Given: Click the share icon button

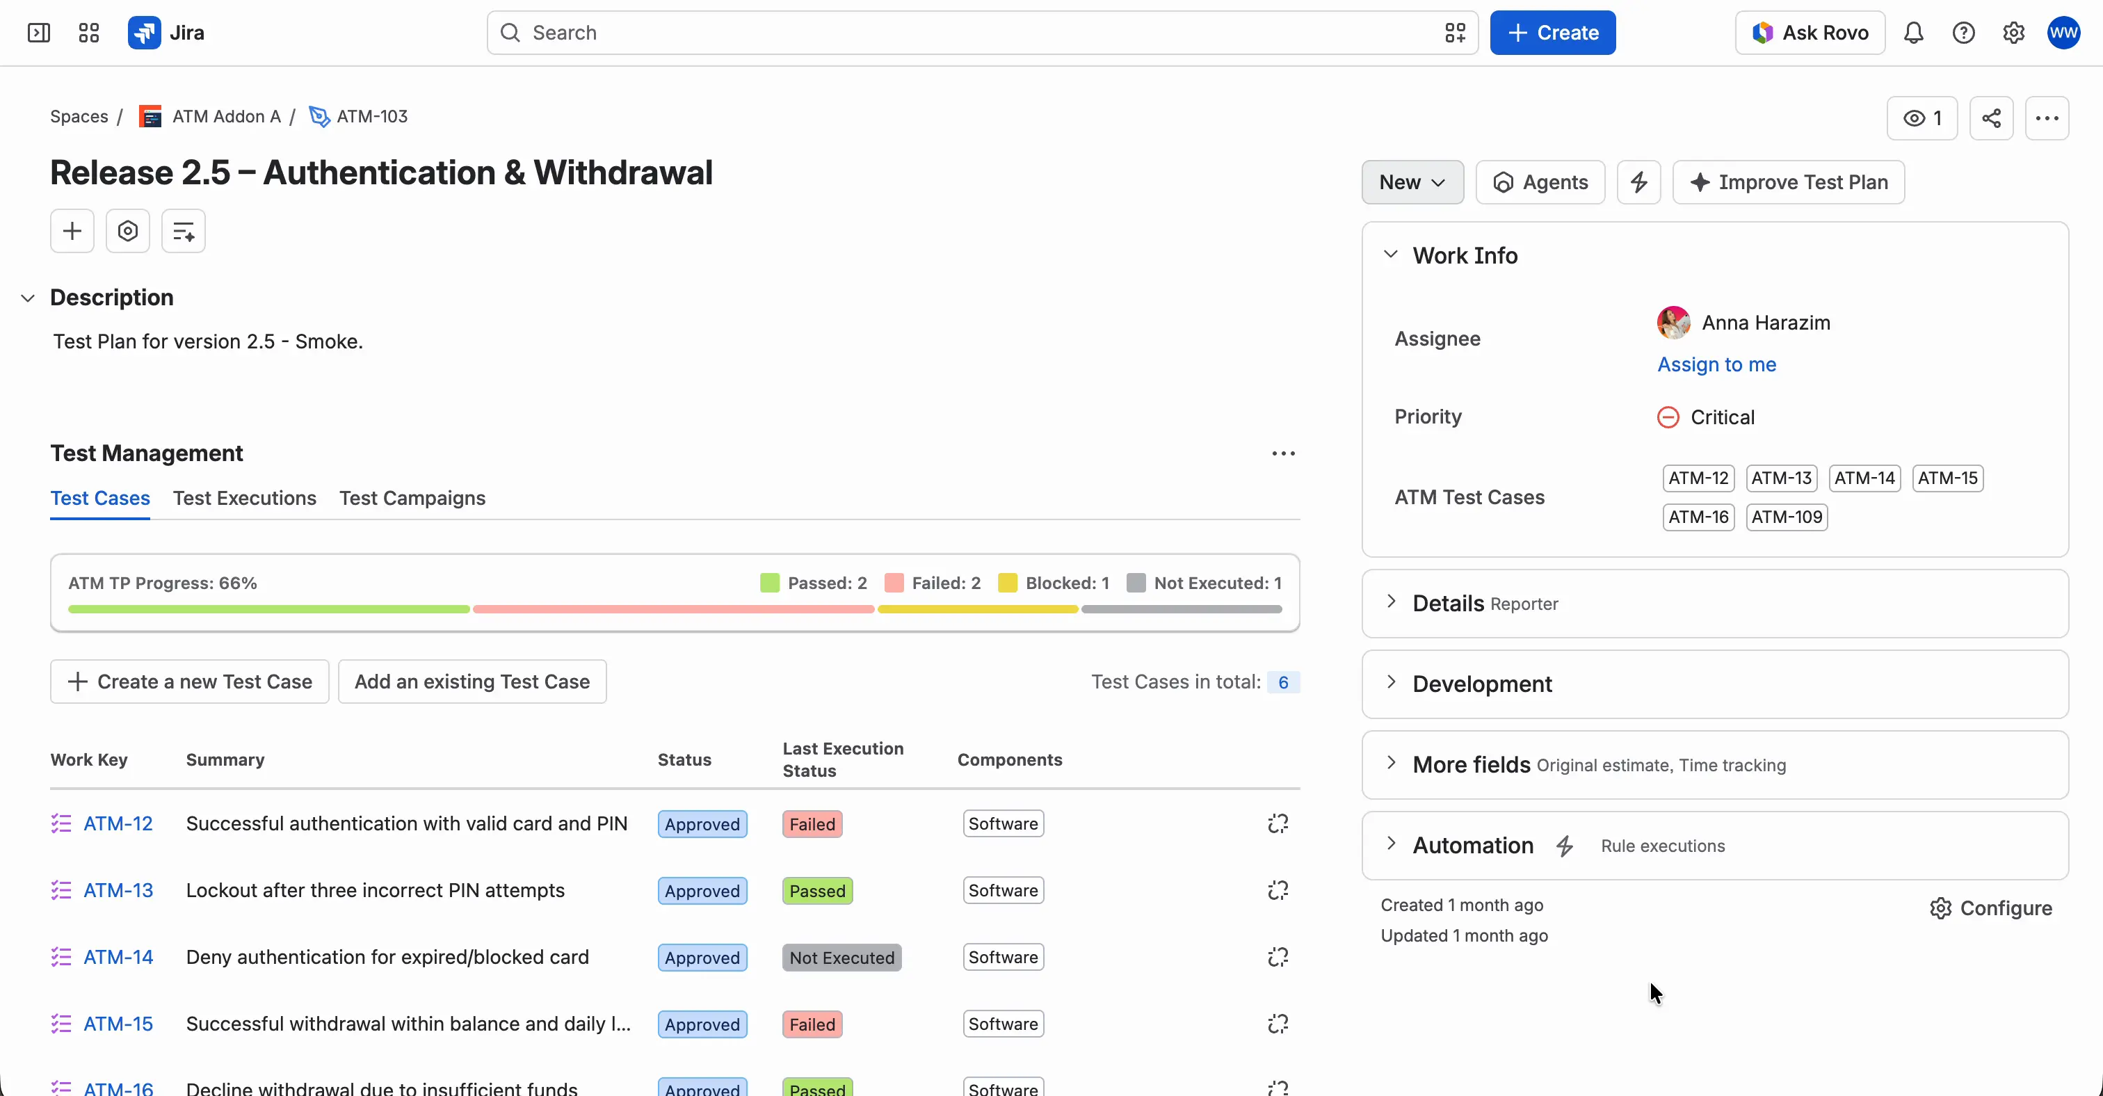Looking at the screenshot, I should click(x=1991, y=118).
